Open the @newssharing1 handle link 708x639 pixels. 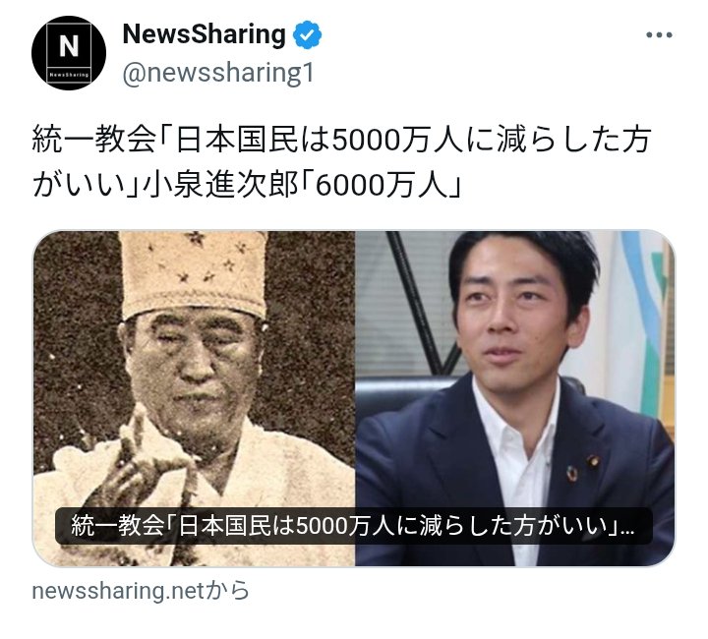click(218, 73)
